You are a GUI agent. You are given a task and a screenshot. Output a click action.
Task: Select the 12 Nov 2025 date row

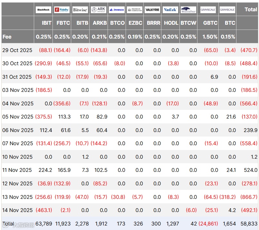click(x=130, y=183)
